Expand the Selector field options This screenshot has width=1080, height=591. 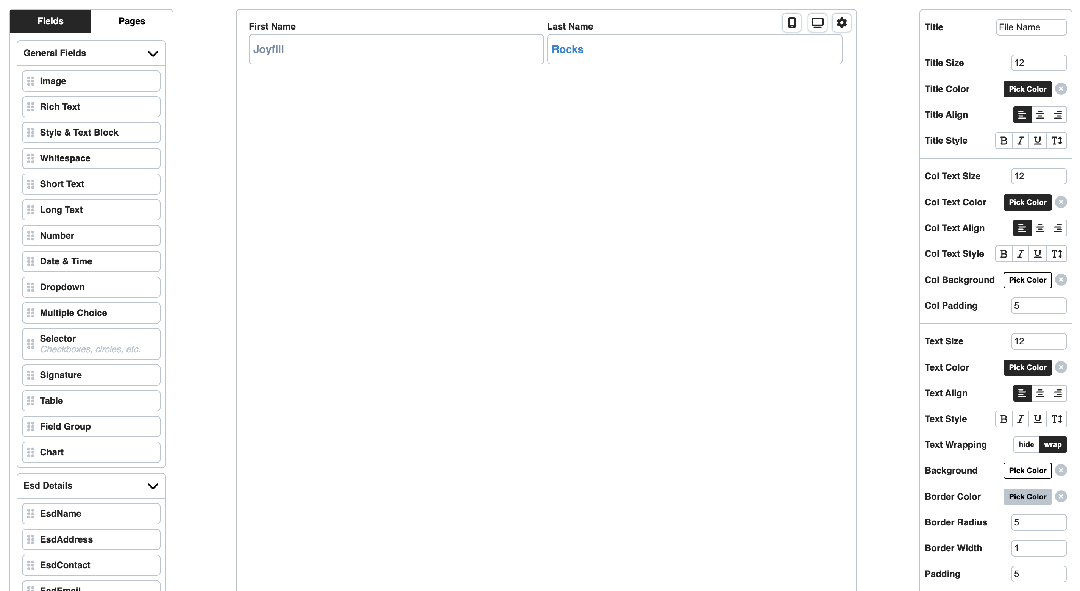[91, 343]
